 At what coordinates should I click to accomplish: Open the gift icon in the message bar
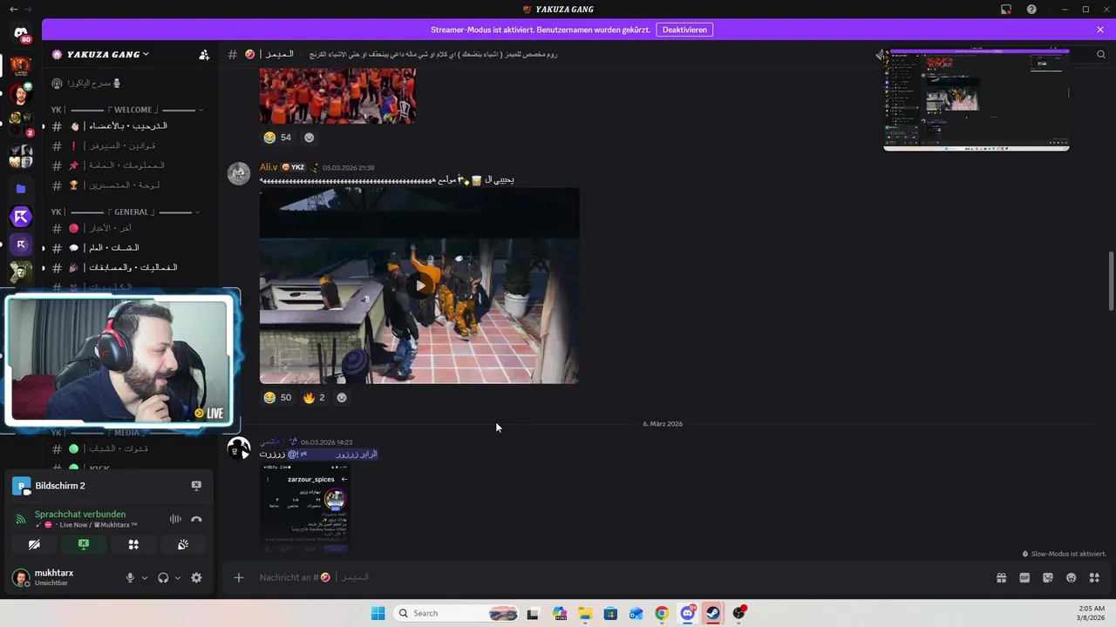[1002, 577]
